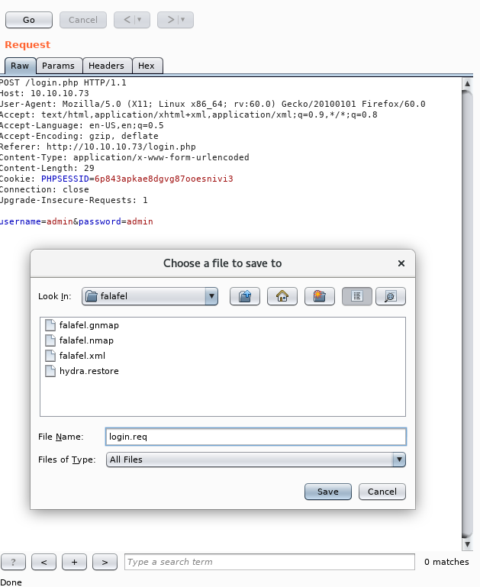Switch to the Params tab
The height and width of the screenshot is (587, 480).
tap(58, 66)
